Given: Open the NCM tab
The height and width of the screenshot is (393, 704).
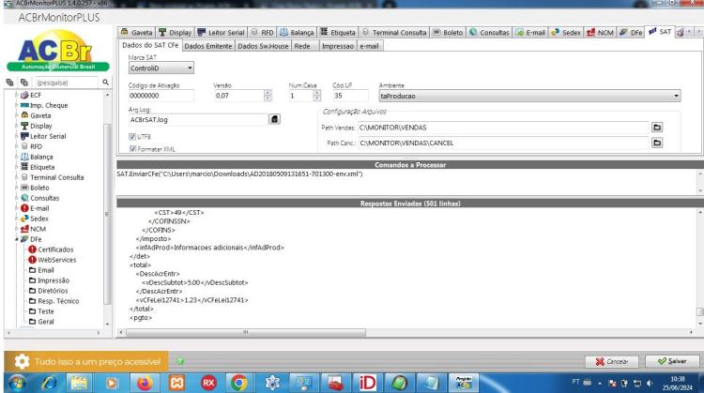Looking at the screenshot, I should pos(600,32).
